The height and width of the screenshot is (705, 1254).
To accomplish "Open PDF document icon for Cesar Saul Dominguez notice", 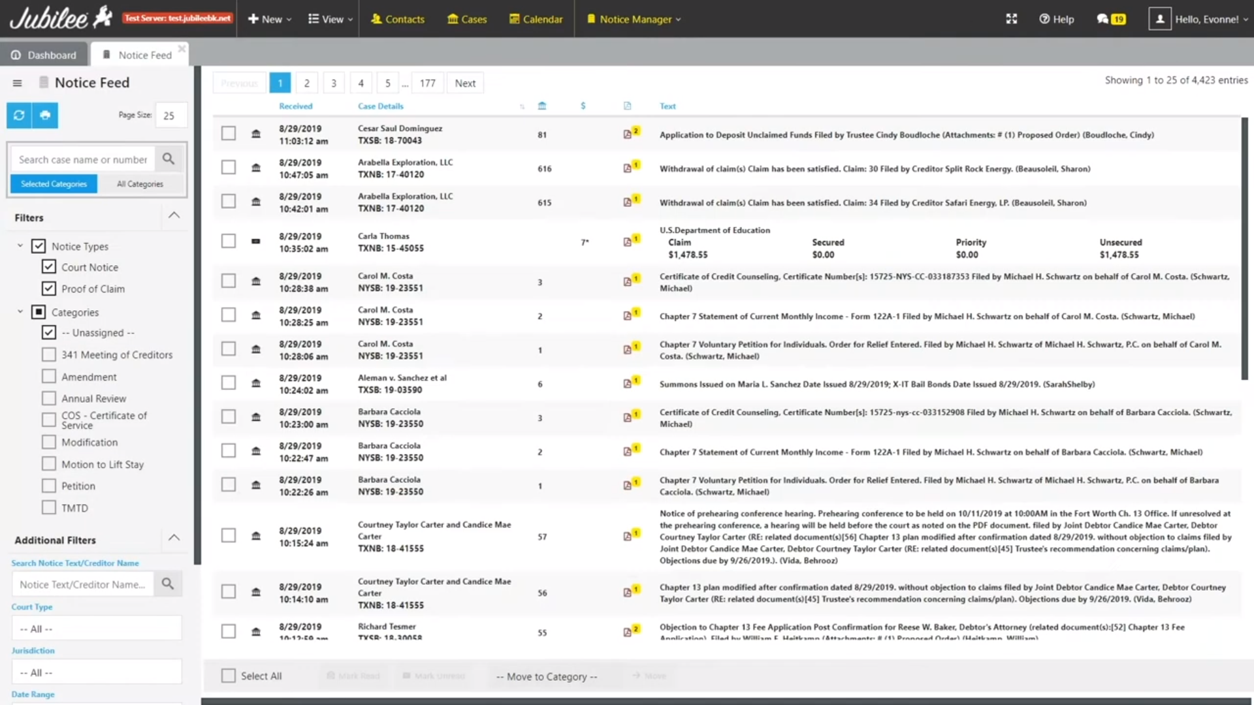I will point(628,134).
